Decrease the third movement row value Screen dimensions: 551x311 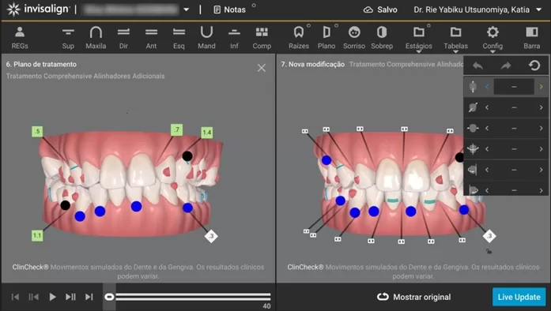487,128
